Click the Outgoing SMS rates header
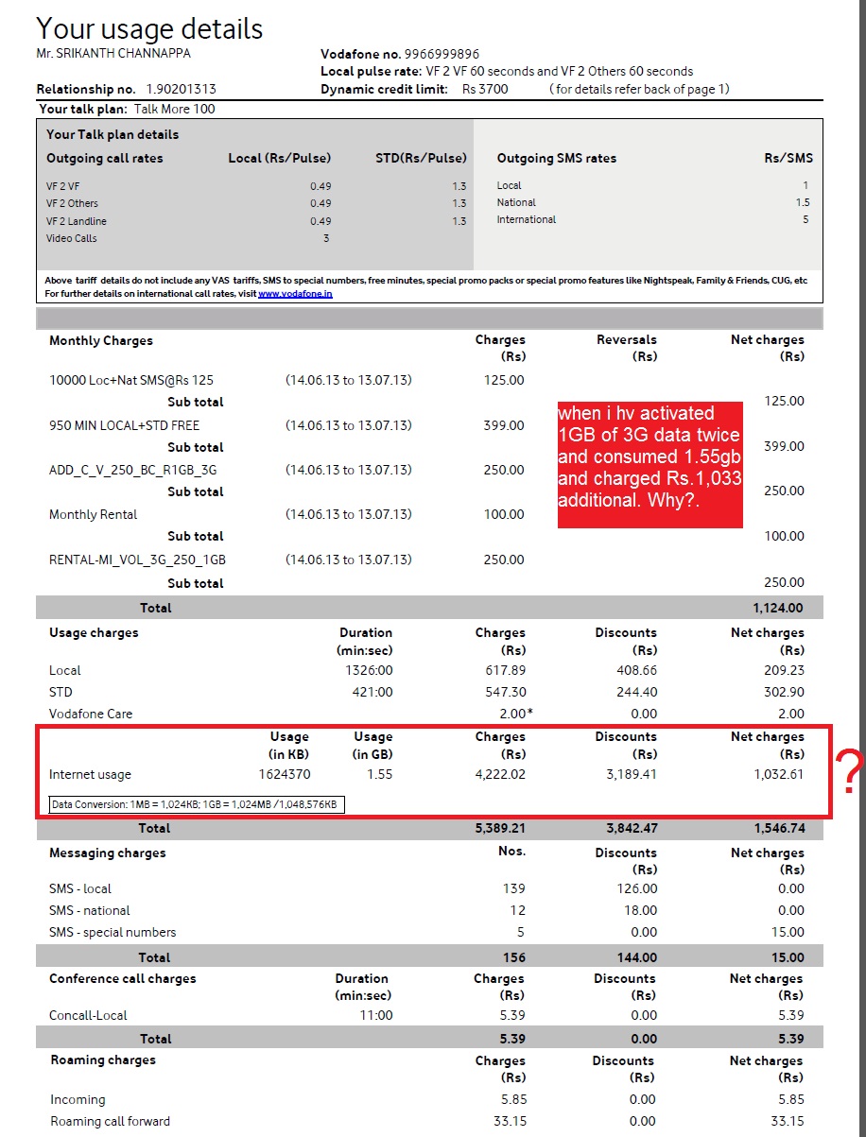Viewport: 866px width, 1137px height. coord(556,158)
